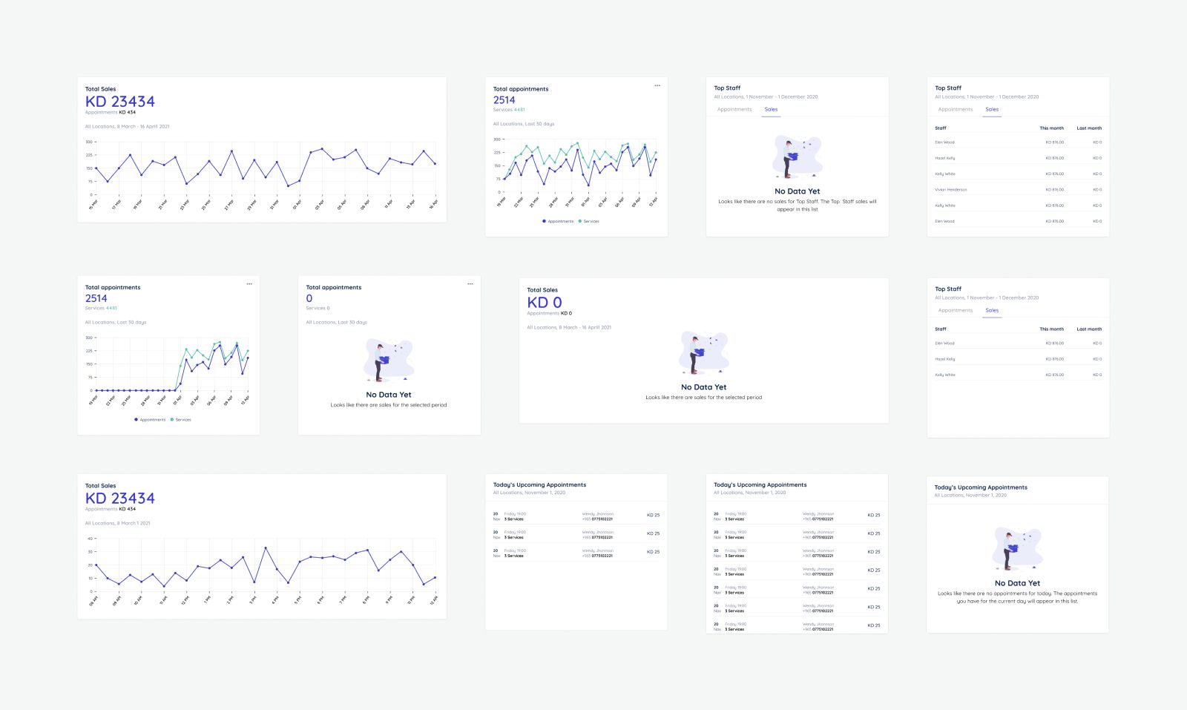This screenshot has width=1187, height=710.
Task: Open more options on empty Total appointments card
Action: [470, 283]
